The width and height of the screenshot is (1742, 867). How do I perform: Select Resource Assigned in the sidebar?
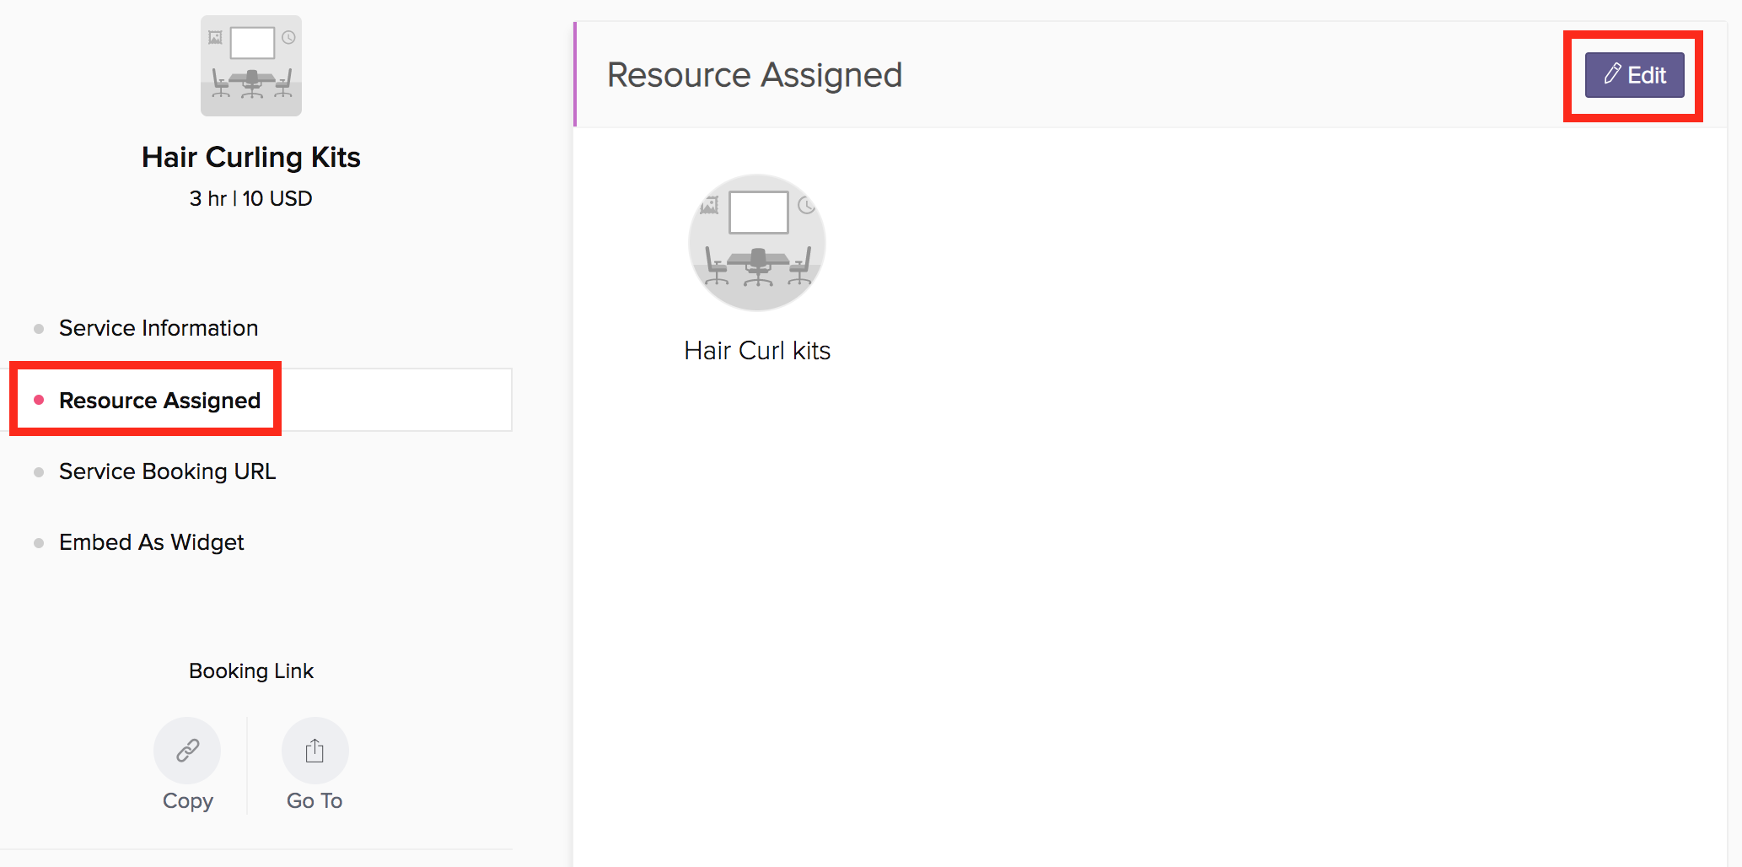click(159, 401)
